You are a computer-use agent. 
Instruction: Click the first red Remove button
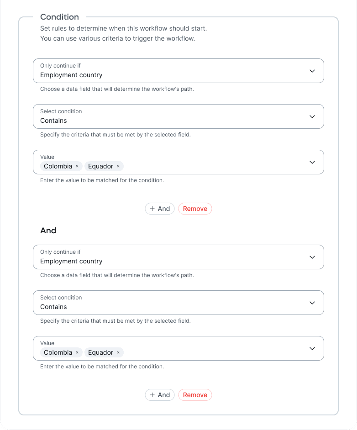[195, 209]
